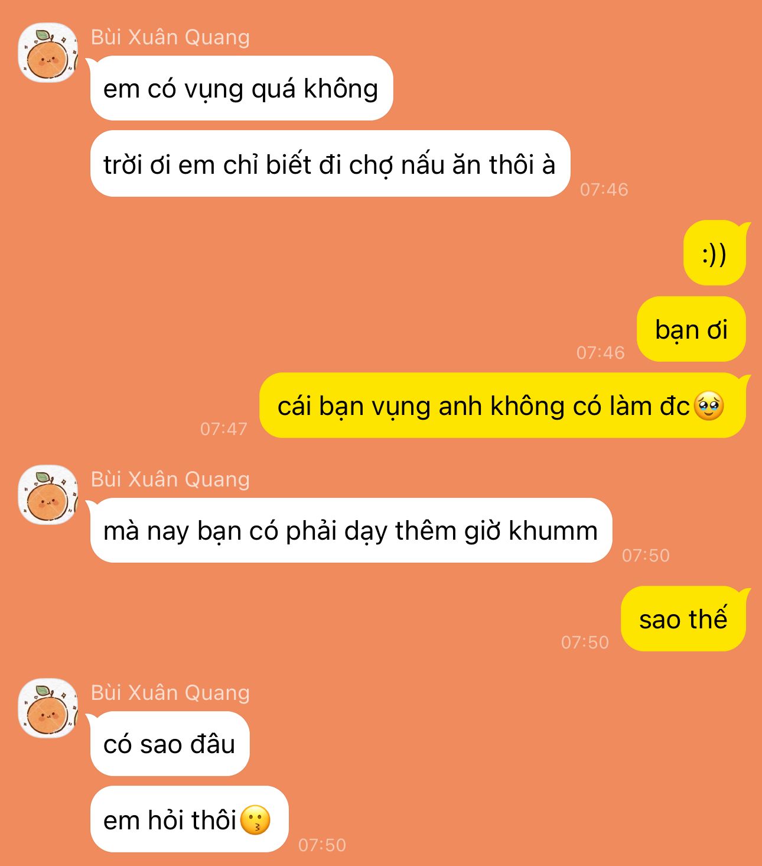This screenshot has height=866, width=762.
Task: Select the yellow "bạn ơi" message bubble
Action: coord(691,329)
